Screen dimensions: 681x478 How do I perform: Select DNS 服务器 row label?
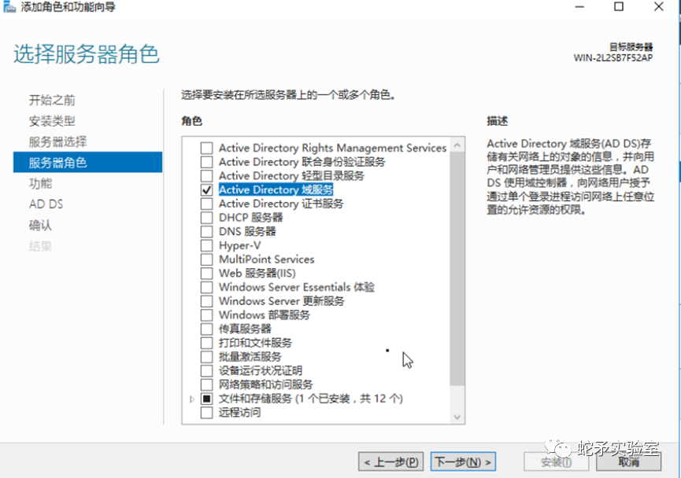click(247, 231)
